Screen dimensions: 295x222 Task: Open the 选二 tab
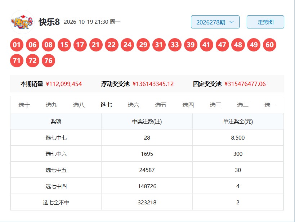point(243,105)
